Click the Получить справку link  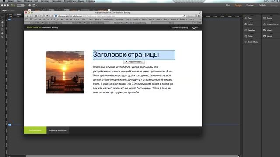(179, 27)
